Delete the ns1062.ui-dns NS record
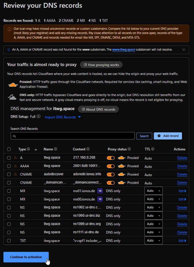This screenshot has height=267, width=194. [x=182, y=208]
